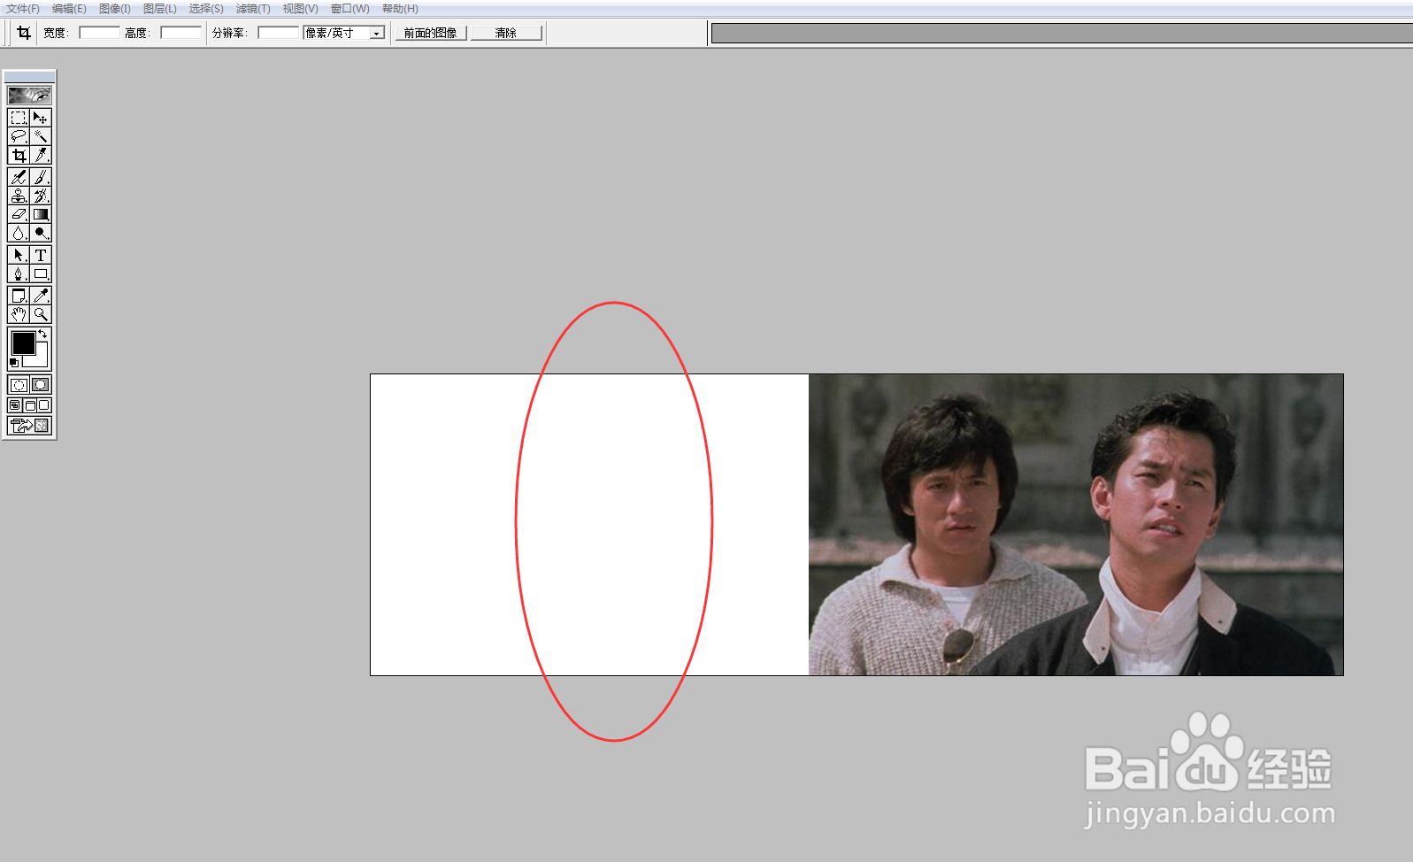Viewport: 1413px width, 862px height.
Task: Open the 编辑(E) menu
Action: coord(69,9)
